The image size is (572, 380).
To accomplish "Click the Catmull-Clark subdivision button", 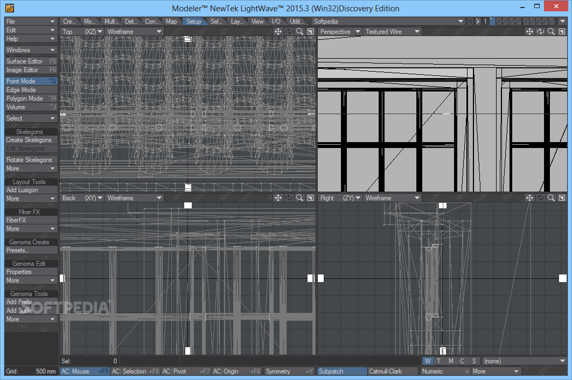I will click(x=393, y=371).
